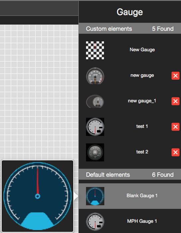The width and height of the screenshot is (181, 233).
Task: Click the 'new gauge' text label
Action: (x=142, y=75)
